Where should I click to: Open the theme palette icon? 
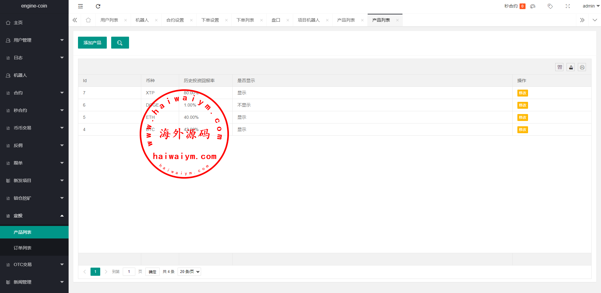pos(533,6)
